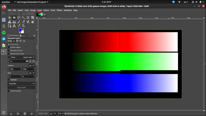
Task: Set selection mode to Replace
Action: [x=14, y=41]
